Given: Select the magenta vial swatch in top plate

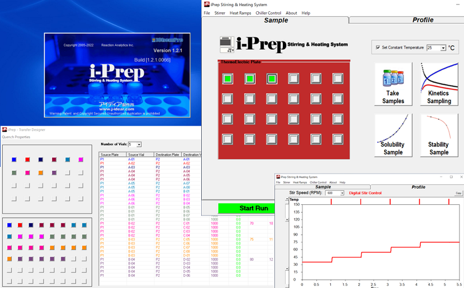Looking at the screenshot, I should point(81,160).
